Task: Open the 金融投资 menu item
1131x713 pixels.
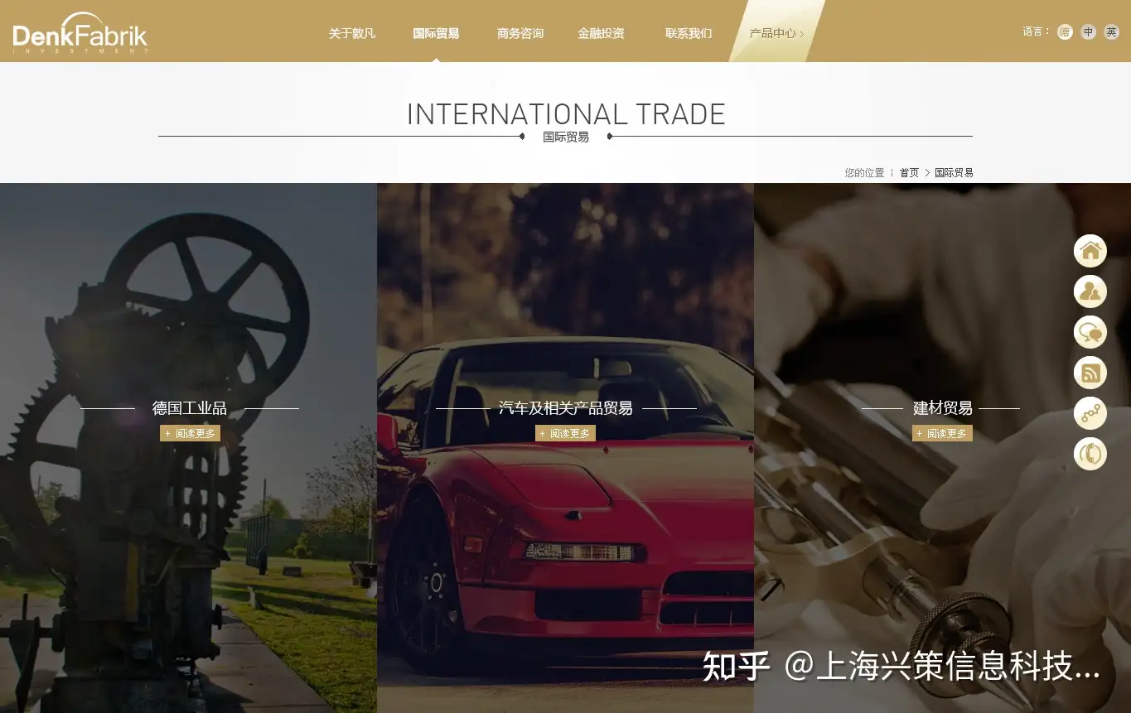Action: [601, 34]
